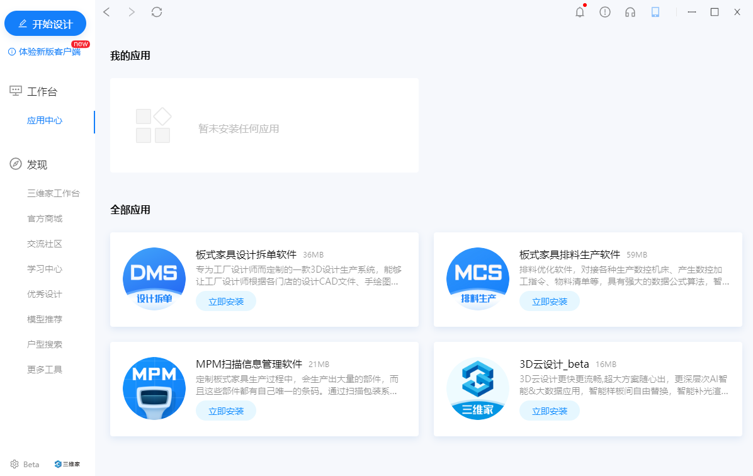Click the 59MB size label
Viewport: 753px width, 476px height.
(637, 255)
